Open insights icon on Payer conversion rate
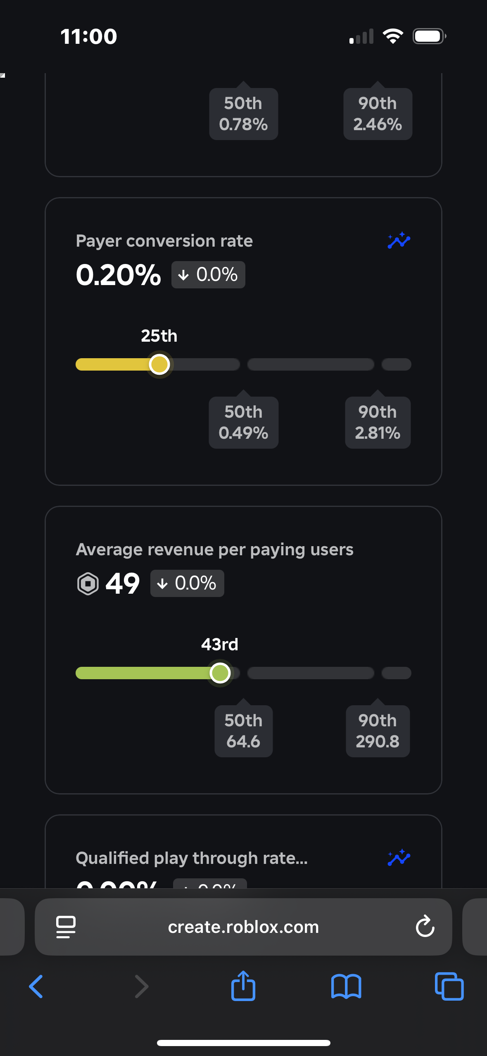Viewport: 487px width, 1056px height. tap(399, 241)
